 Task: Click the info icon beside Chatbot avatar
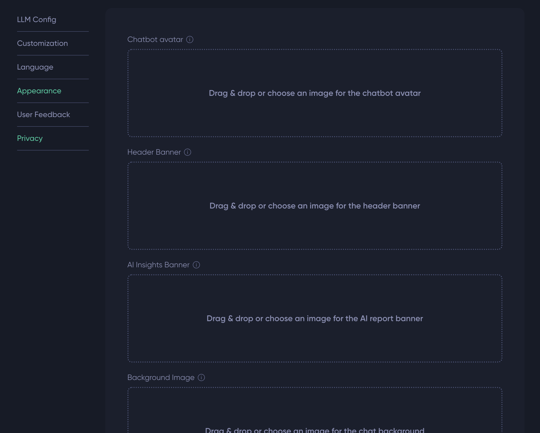pos(190,39)
